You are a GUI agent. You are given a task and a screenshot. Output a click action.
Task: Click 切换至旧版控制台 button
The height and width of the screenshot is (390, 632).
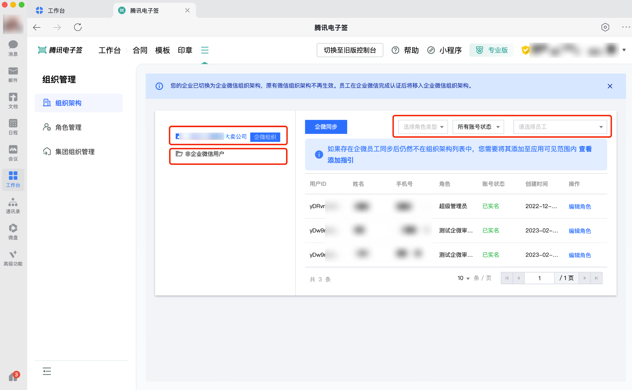tap(350, 50)
